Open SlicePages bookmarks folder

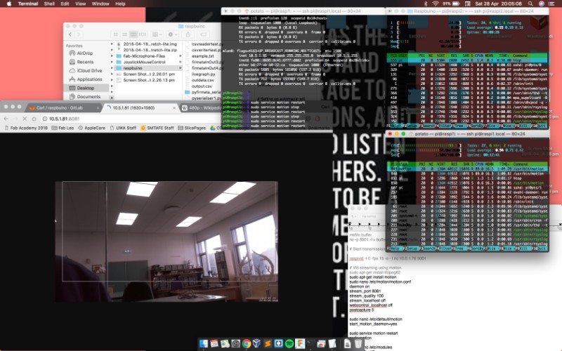pyautogui.click(x=192, y=128)
